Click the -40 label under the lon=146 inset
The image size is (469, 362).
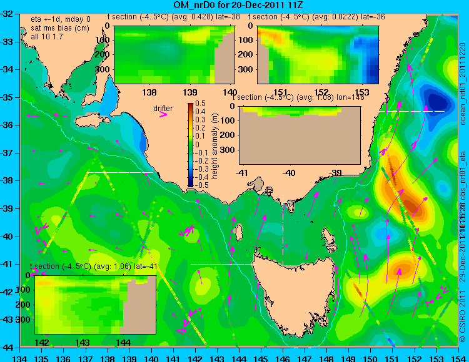pyautogui.click(x=290, y=172)
